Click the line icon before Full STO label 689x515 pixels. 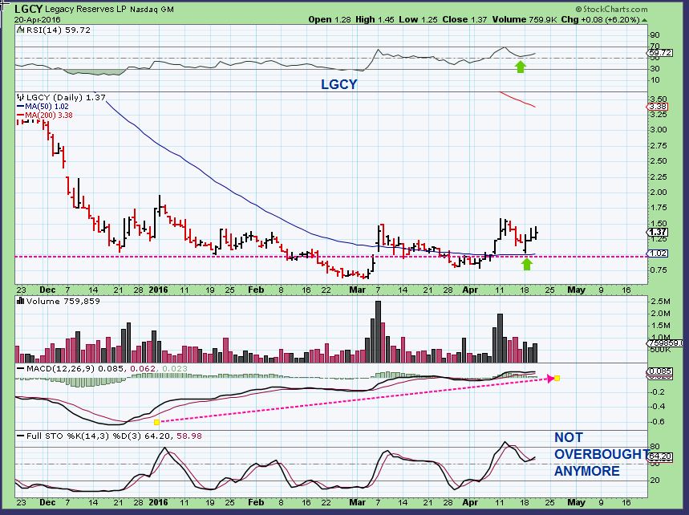tap(21, 436)
